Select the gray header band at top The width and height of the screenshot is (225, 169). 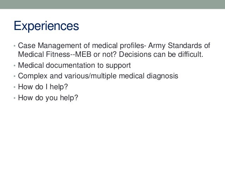[x=112, y=5]
